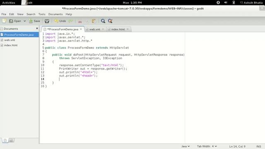Cut selection with scissors icon
Screen dimensions: 265x149
[80, 21]
